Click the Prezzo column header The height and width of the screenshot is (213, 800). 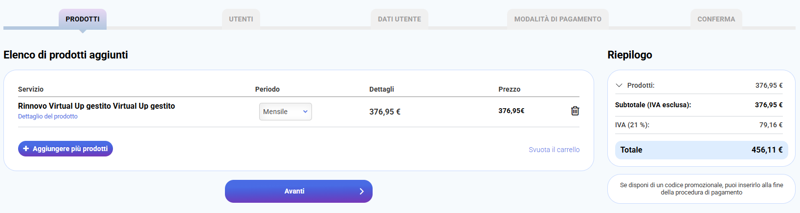(509, 89)
